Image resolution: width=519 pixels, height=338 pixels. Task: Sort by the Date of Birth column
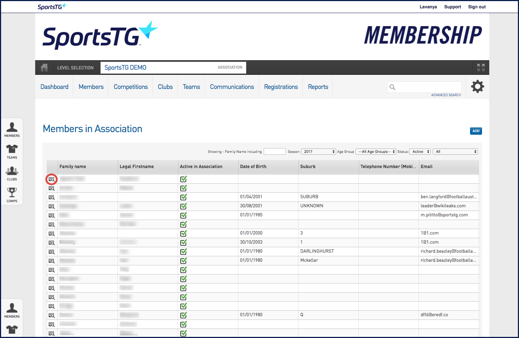click(x=268, y=167)
